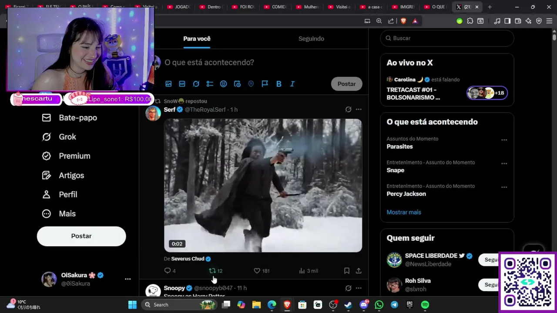The height and width of the screenshot is (313, 557).
Task: Expand the Mais sidebar menu
Action: point(59,214)
